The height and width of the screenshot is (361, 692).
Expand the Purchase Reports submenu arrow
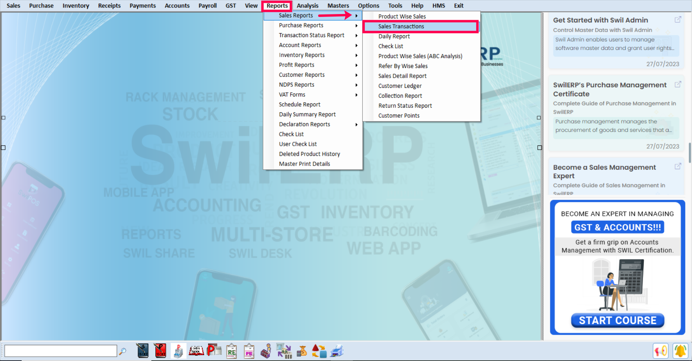pos(356,26)
